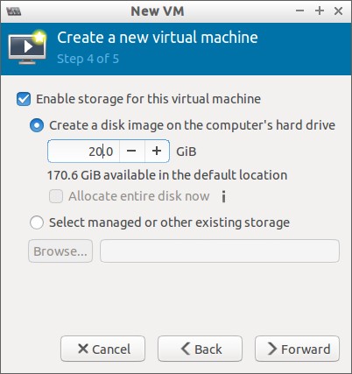The image size is (352, 374).
Task: Click the virt-manager icon in title bar
Action: [13, 11]
